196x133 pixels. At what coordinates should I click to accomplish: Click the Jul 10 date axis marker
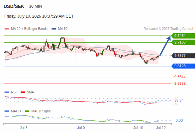tap(138, 128)
